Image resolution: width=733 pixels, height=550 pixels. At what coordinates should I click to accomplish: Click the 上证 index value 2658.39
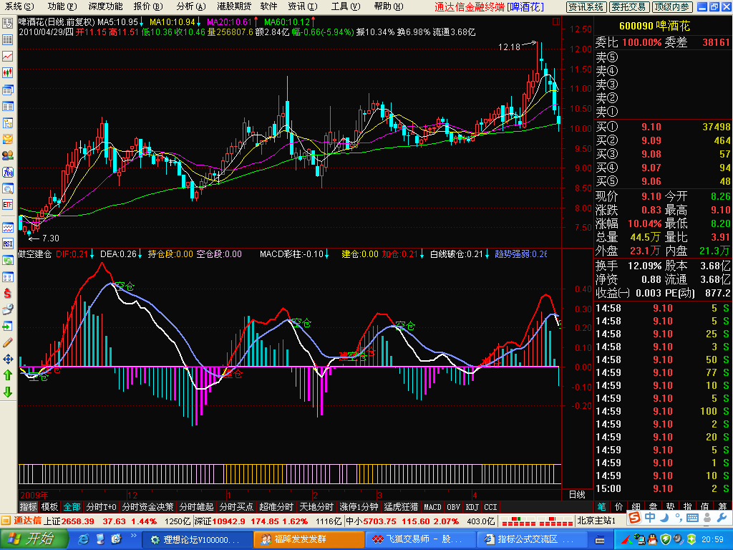(77, 521)
